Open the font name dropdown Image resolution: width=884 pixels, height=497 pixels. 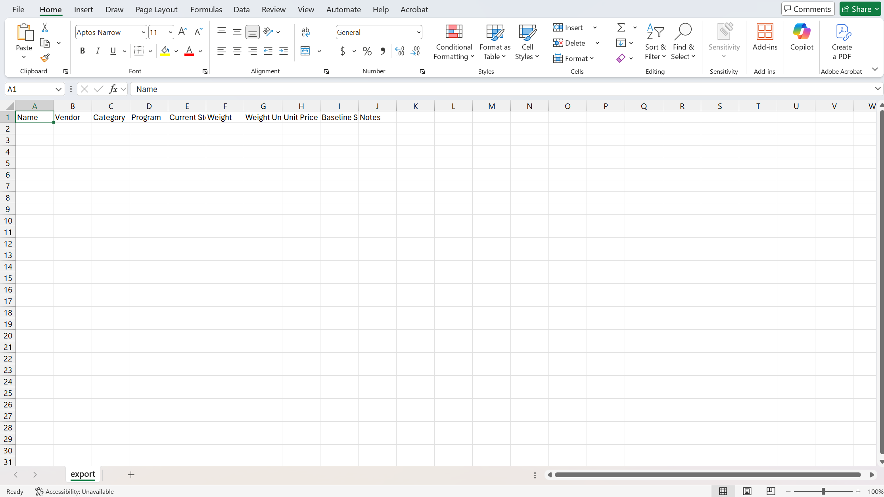coord(143,32)
